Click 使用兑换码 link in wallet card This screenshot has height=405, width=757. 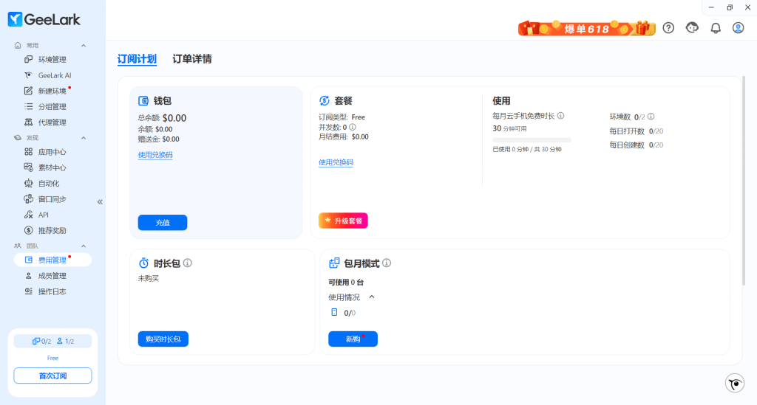155,155
